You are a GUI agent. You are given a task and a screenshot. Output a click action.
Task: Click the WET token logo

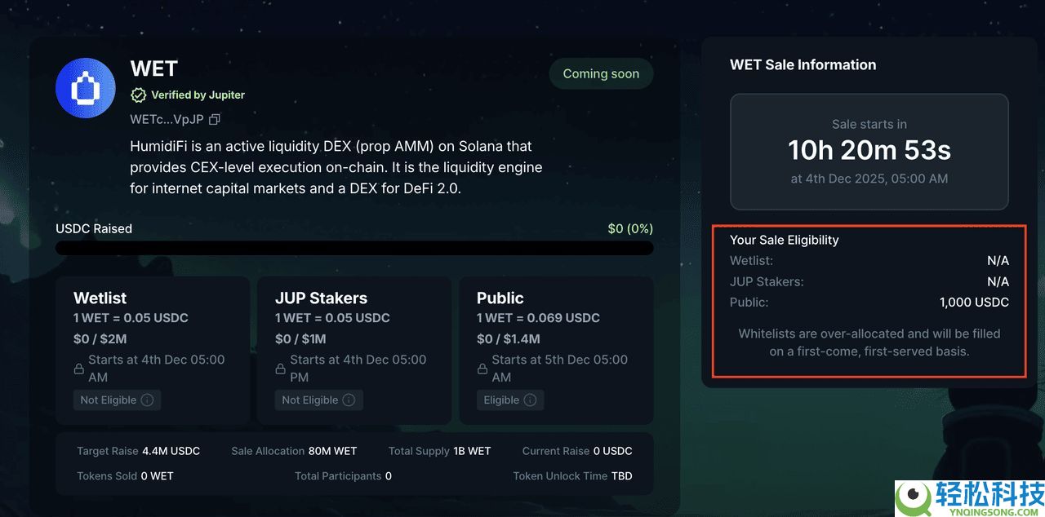coord(85,88)
